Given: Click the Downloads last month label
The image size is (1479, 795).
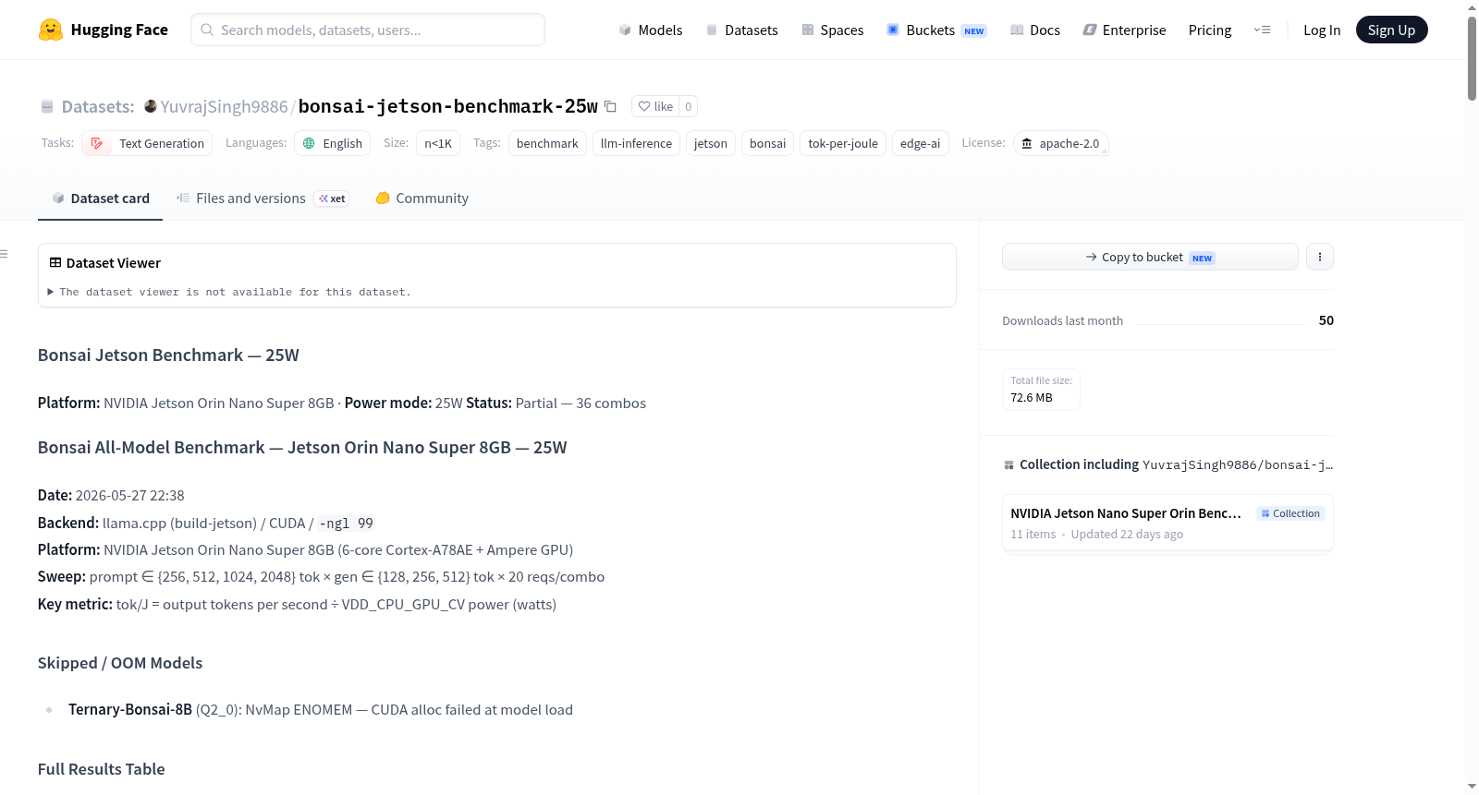Looking at the screenshot, I should 1063,320.
